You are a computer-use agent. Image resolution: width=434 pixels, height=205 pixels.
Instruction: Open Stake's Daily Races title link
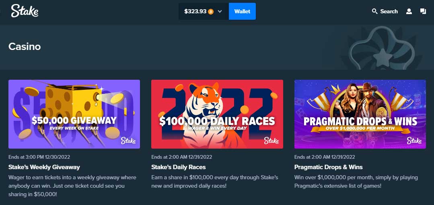179,167
